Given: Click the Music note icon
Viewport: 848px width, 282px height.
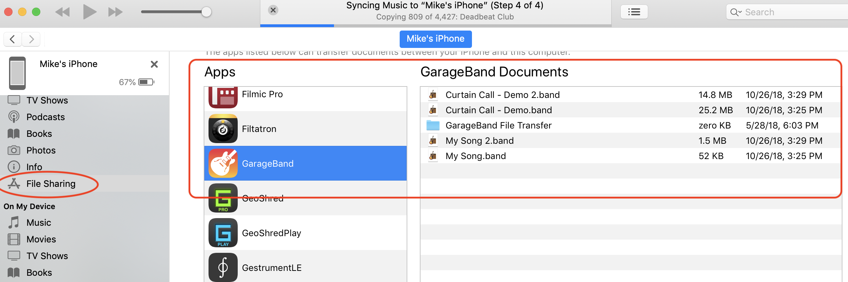Looking at the screenshot, I should pos(14,222).
